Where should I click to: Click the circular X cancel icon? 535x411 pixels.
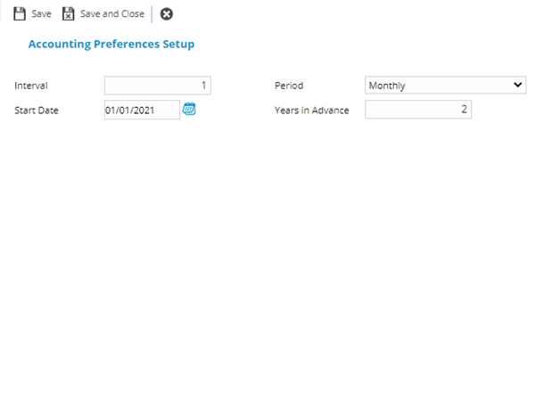[167, 14]
